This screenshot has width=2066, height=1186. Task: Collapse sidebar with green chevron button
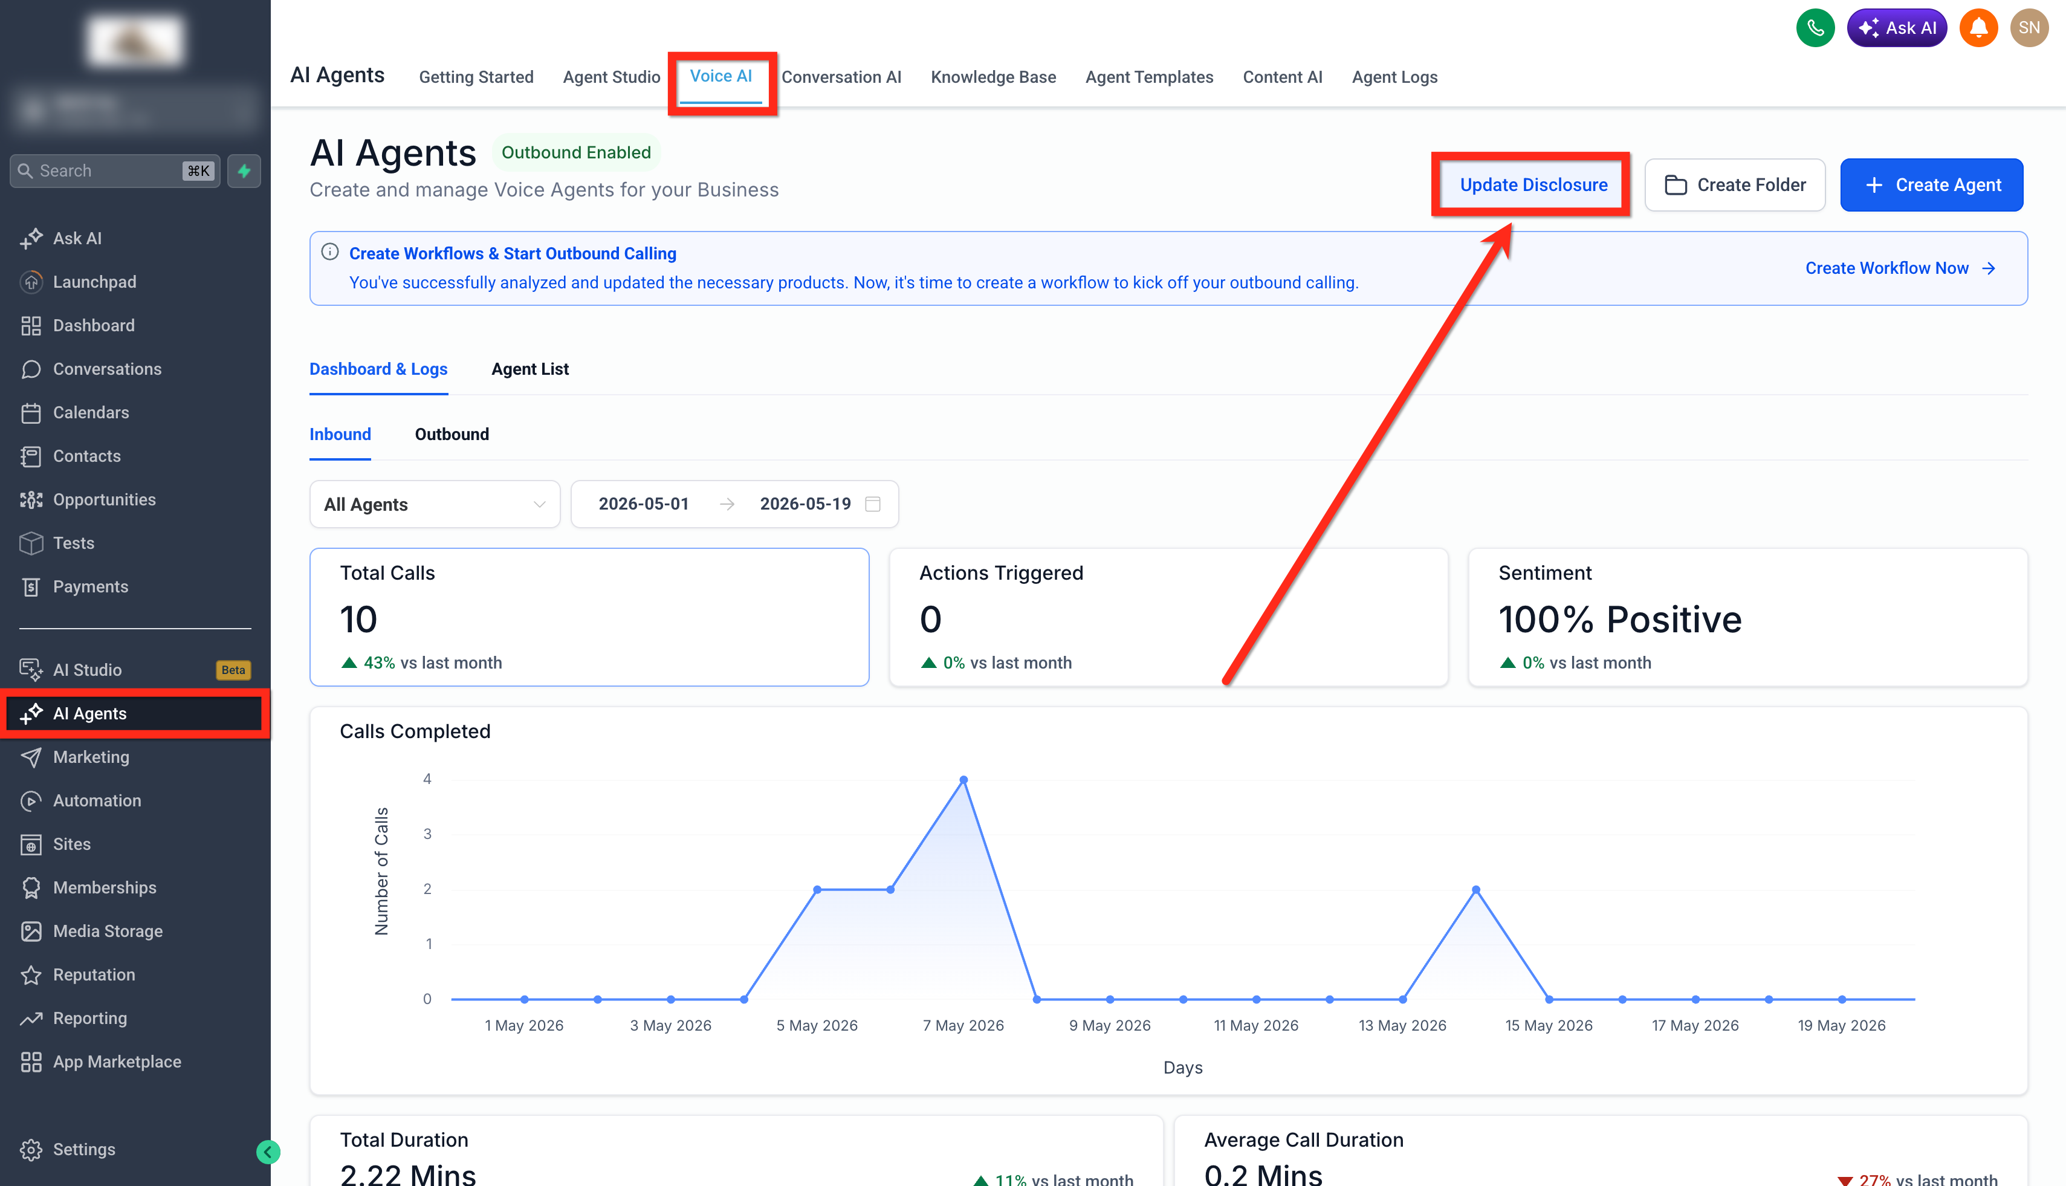click(x=268, y=1151)
